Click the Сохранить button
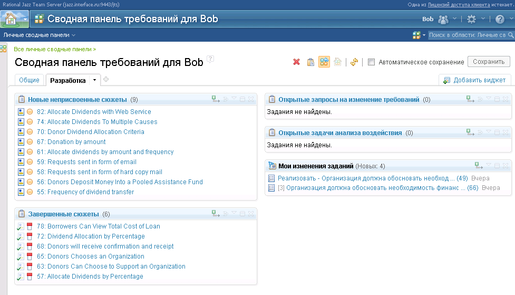Viewport: 515px width, 295px height. pyautogui.click(x=489, y=62)
